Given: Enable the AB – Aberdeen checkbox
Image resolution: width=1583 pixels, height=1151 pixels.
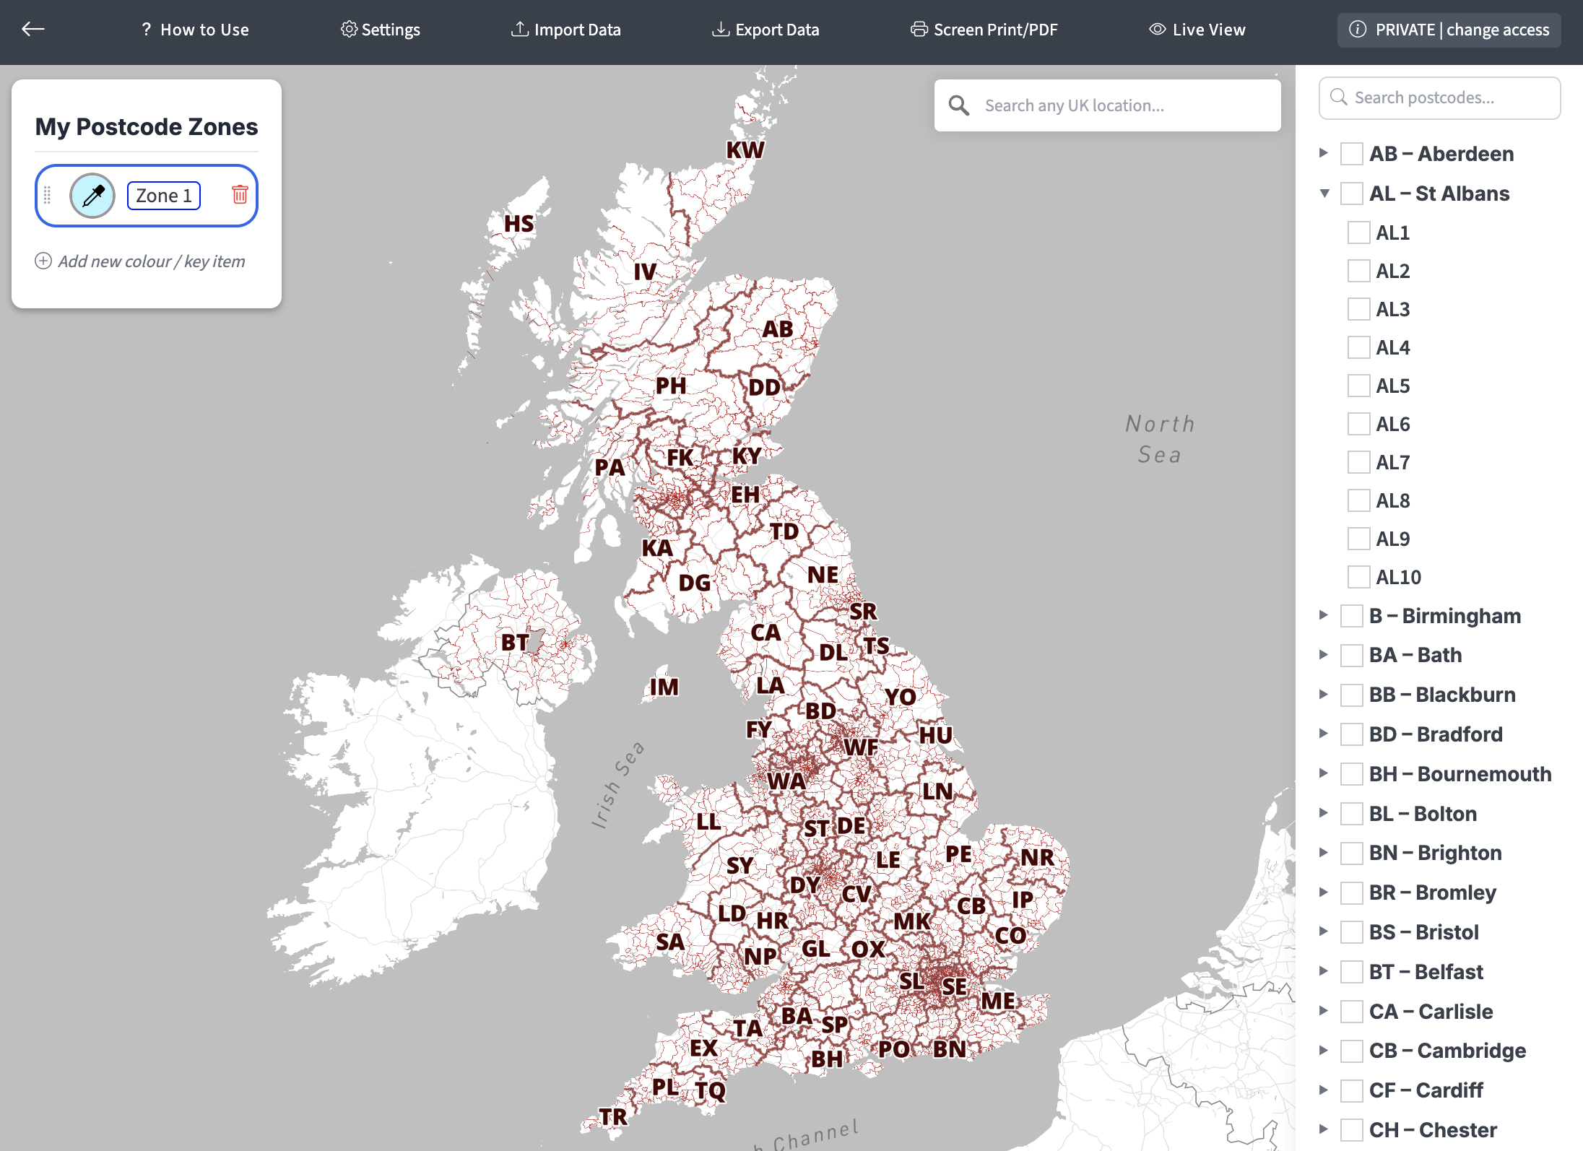Looking at the screenshot, I should tap(1351, 154).
